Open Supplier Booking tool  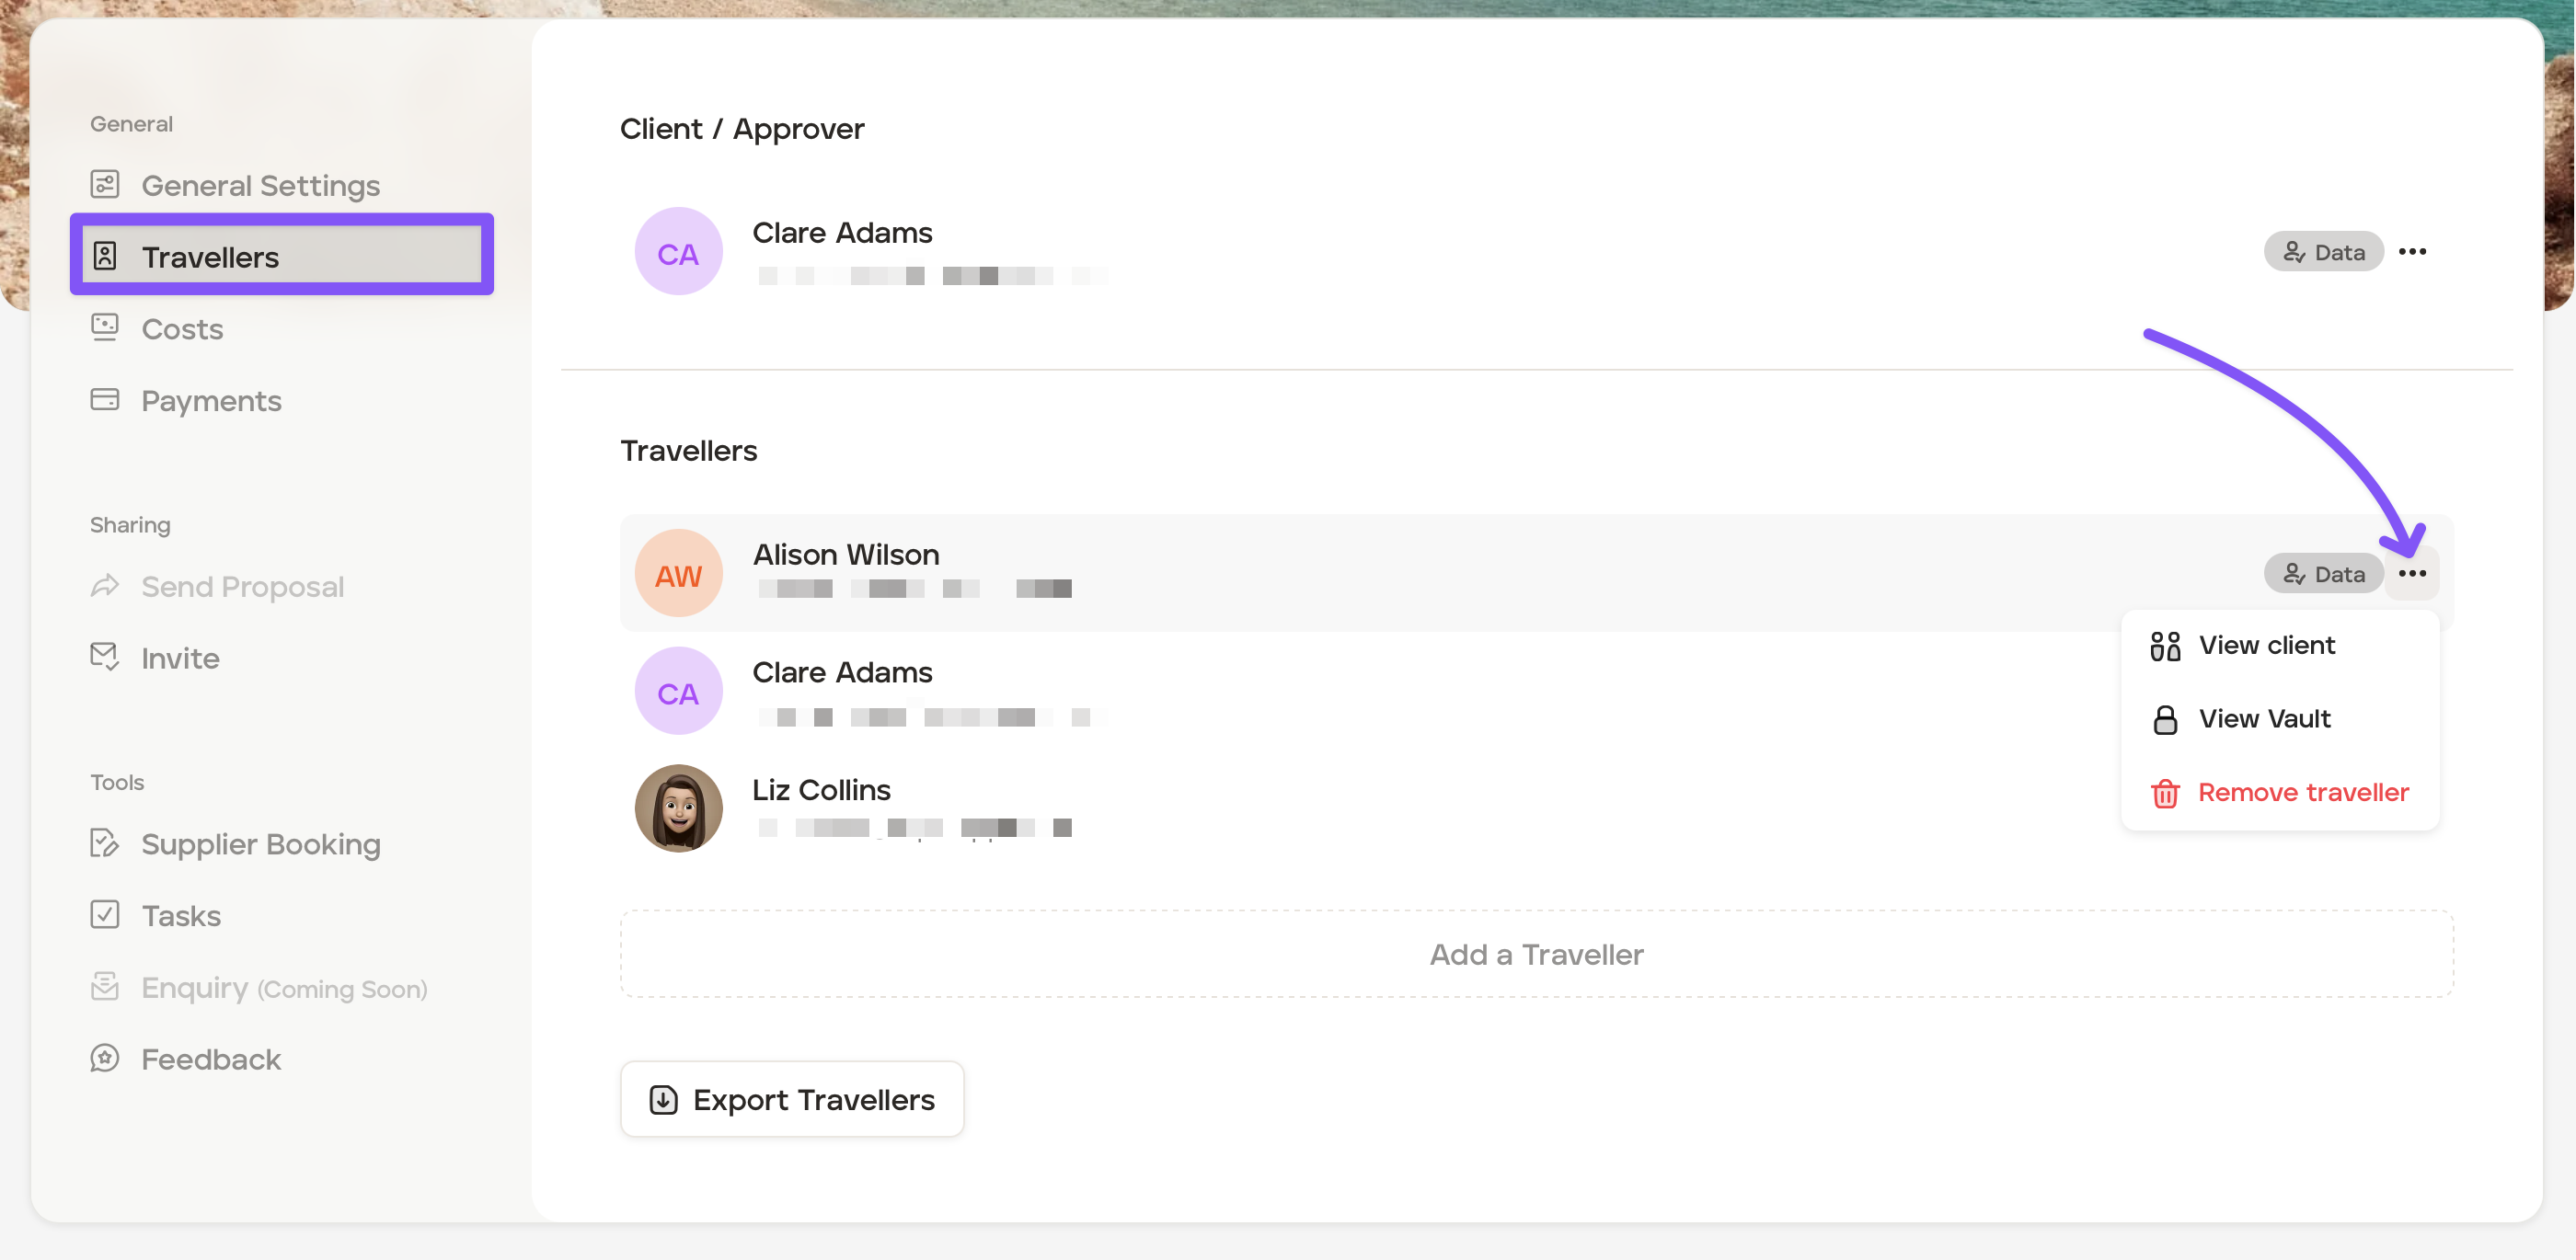260,844
